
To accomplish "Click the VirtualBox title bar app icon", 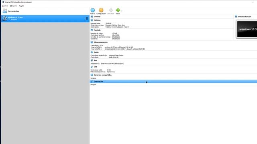I will pos(3,2).
